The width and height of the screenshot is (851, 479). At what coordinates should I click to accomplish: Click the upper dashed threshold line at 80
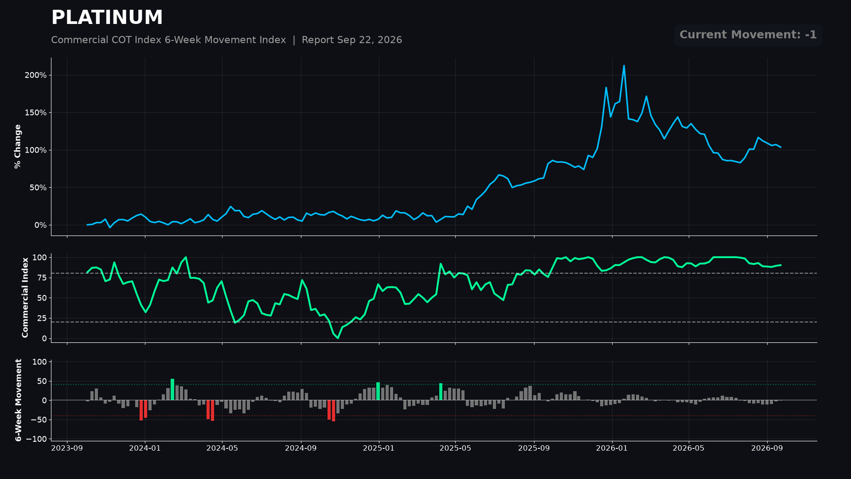click(434, 273)
